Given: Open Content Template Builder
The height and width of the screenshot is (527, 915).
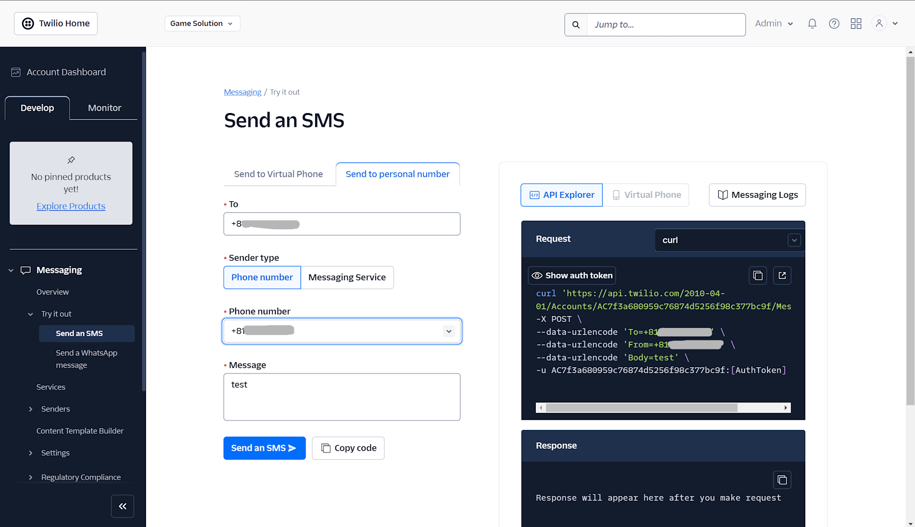Looking at the screenshot, I should click(80, 431).
